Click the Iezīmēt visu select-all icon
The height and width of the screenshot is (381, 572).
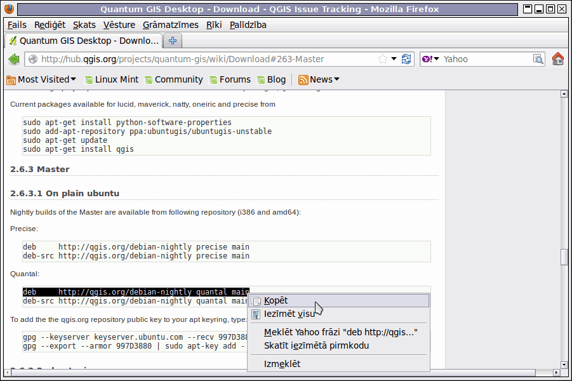[256, 314]
